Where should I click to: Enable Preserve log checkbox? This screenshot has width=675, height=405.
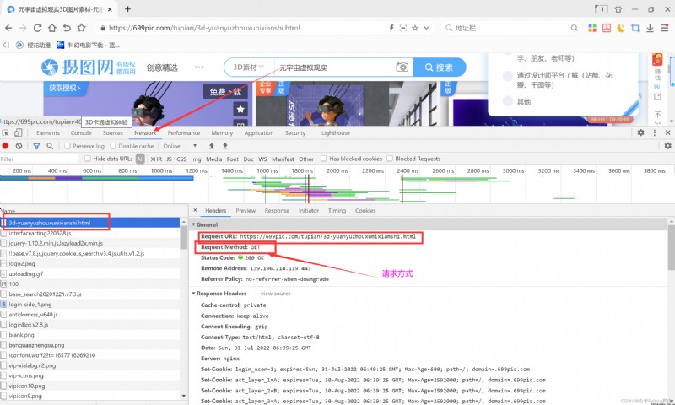[67, 146]
